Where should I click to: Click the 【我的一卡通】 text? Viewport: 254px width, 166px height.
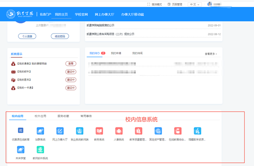click(x=25, y=88)
